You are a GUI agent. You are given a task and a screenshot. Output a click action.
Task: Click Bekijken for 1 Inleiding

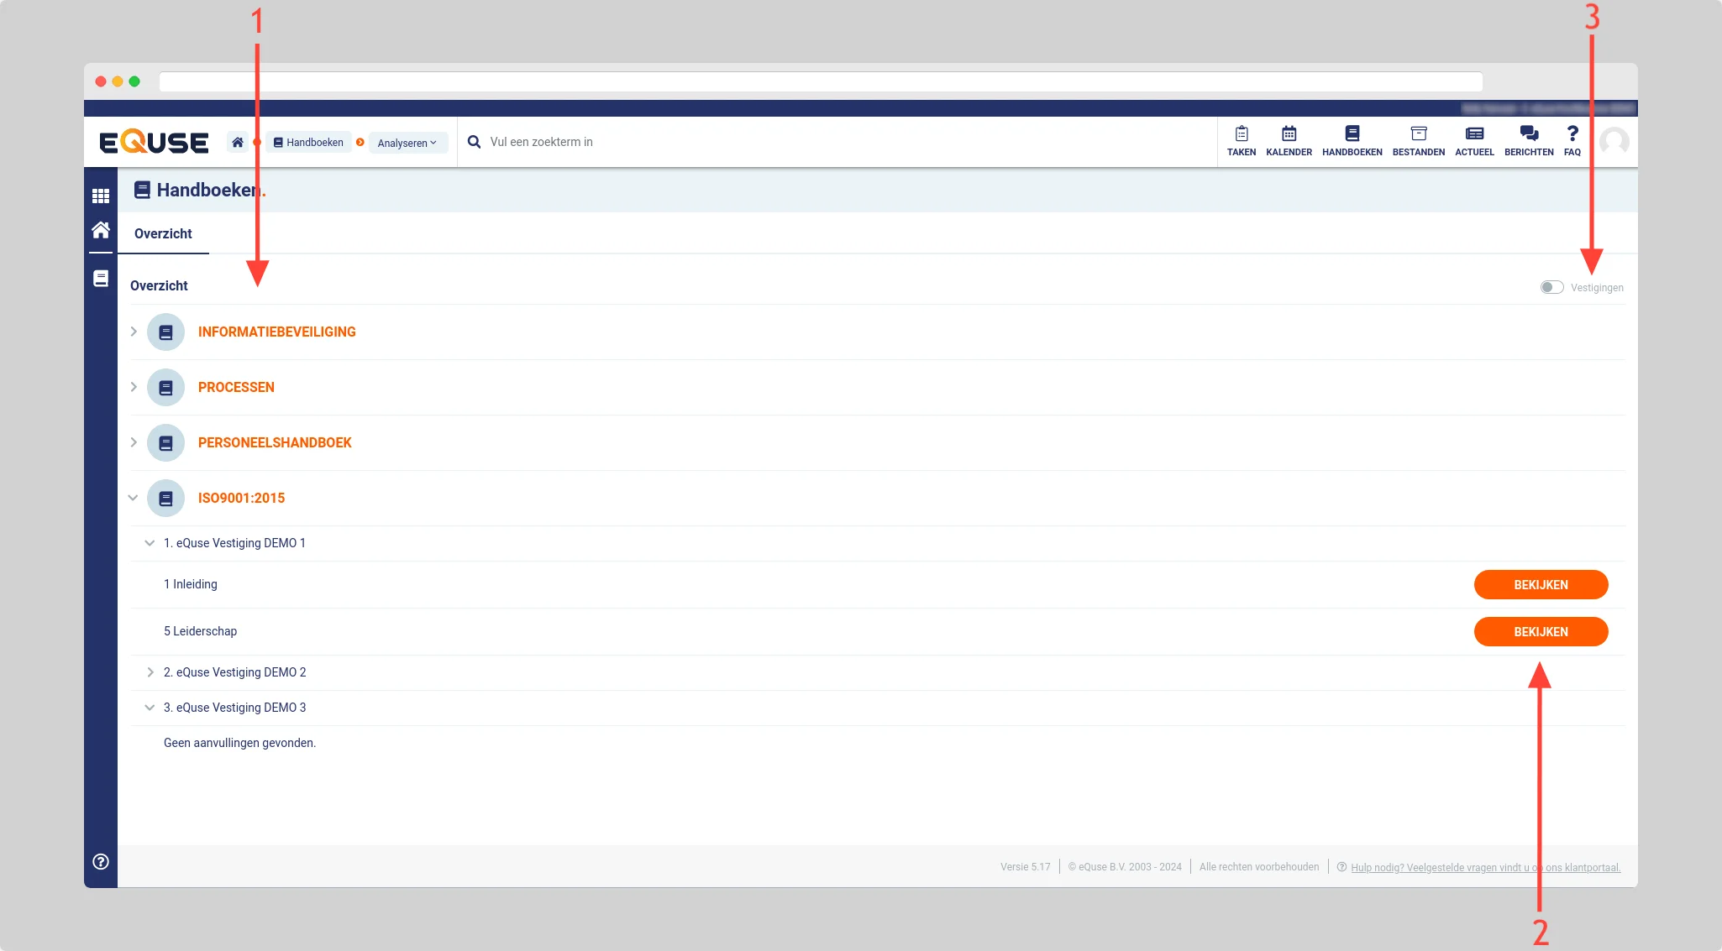(x=1540, y=584)
